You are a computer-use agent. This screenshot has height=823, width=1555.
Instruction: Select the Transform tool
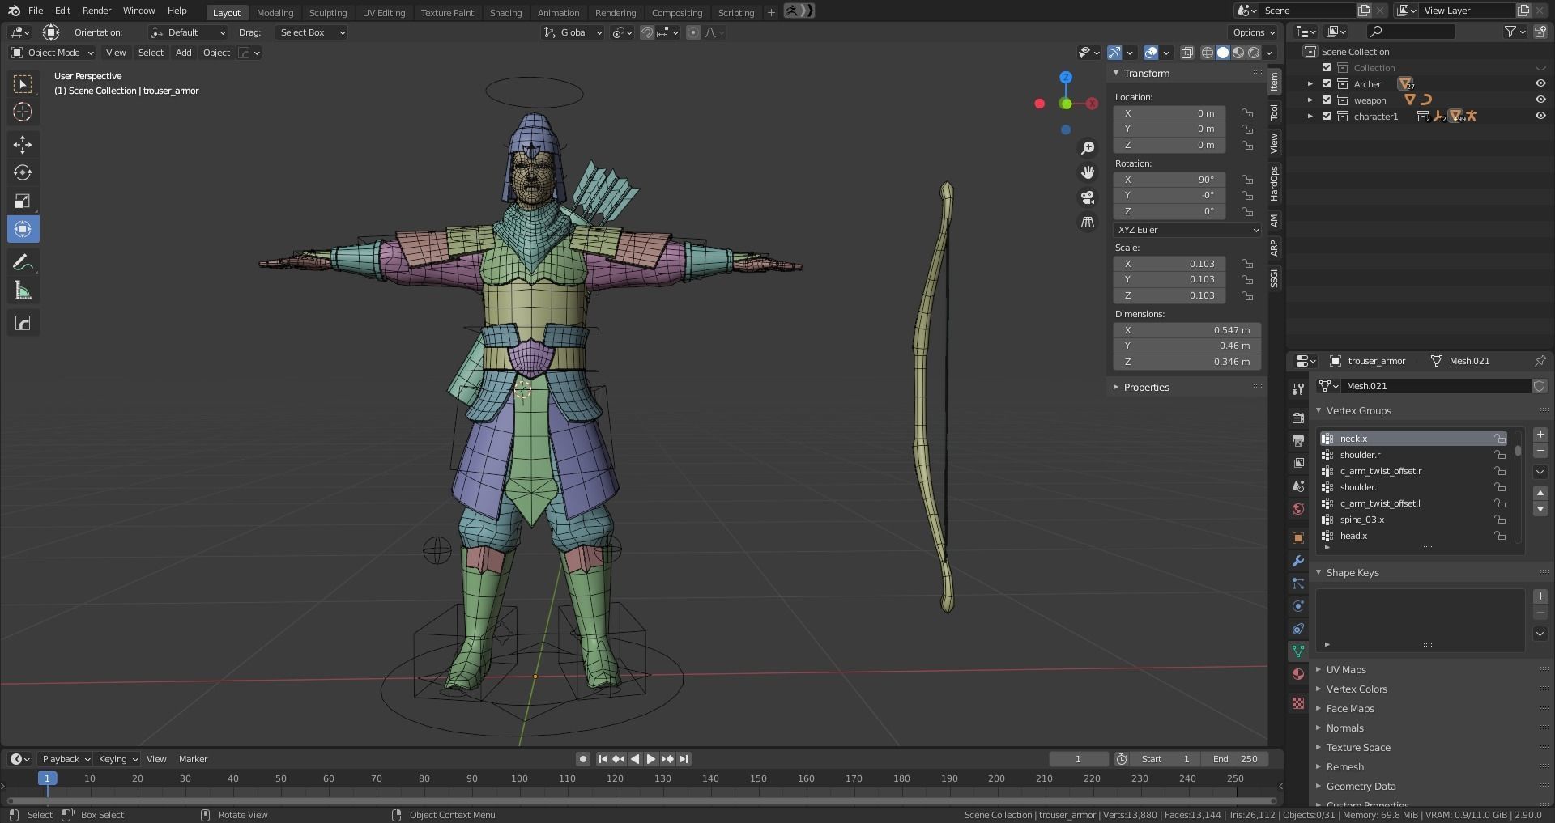pyautogui.click(x=23, y=229)
